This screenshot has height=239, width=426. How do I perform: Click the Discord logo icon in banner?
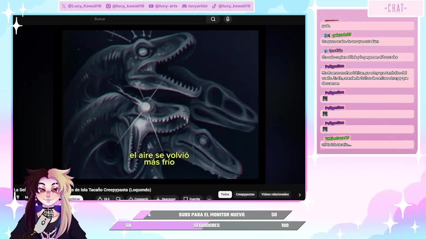pos(184,6)
